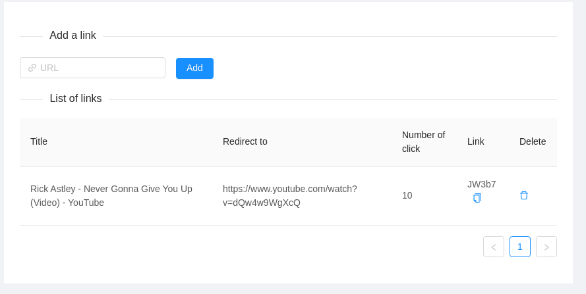The width and height of the screenshot is (586, 294).
Task: Click the Delete column header
Action: [533, 141]
